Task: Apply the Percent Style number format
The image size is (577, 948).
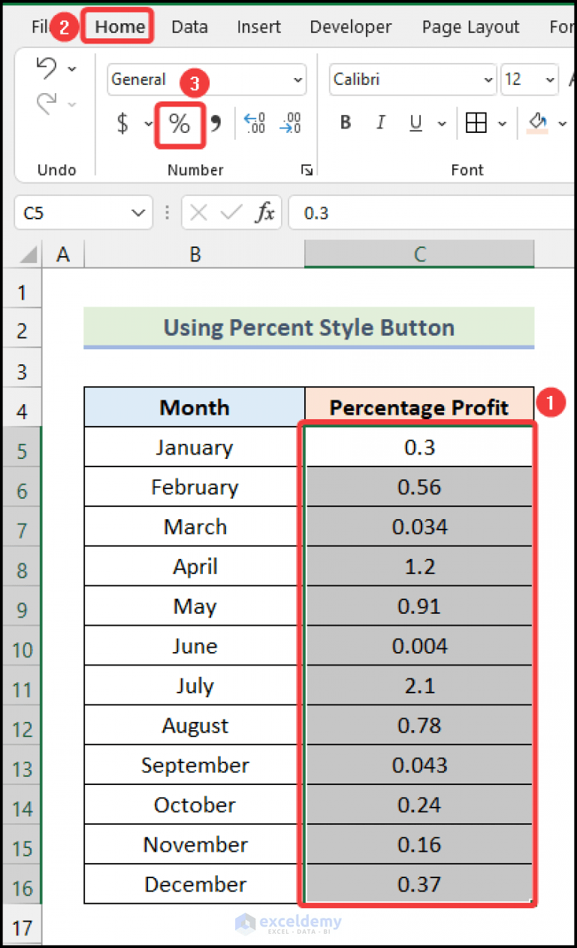Action: pyautogui.click(x=180, y=124)
